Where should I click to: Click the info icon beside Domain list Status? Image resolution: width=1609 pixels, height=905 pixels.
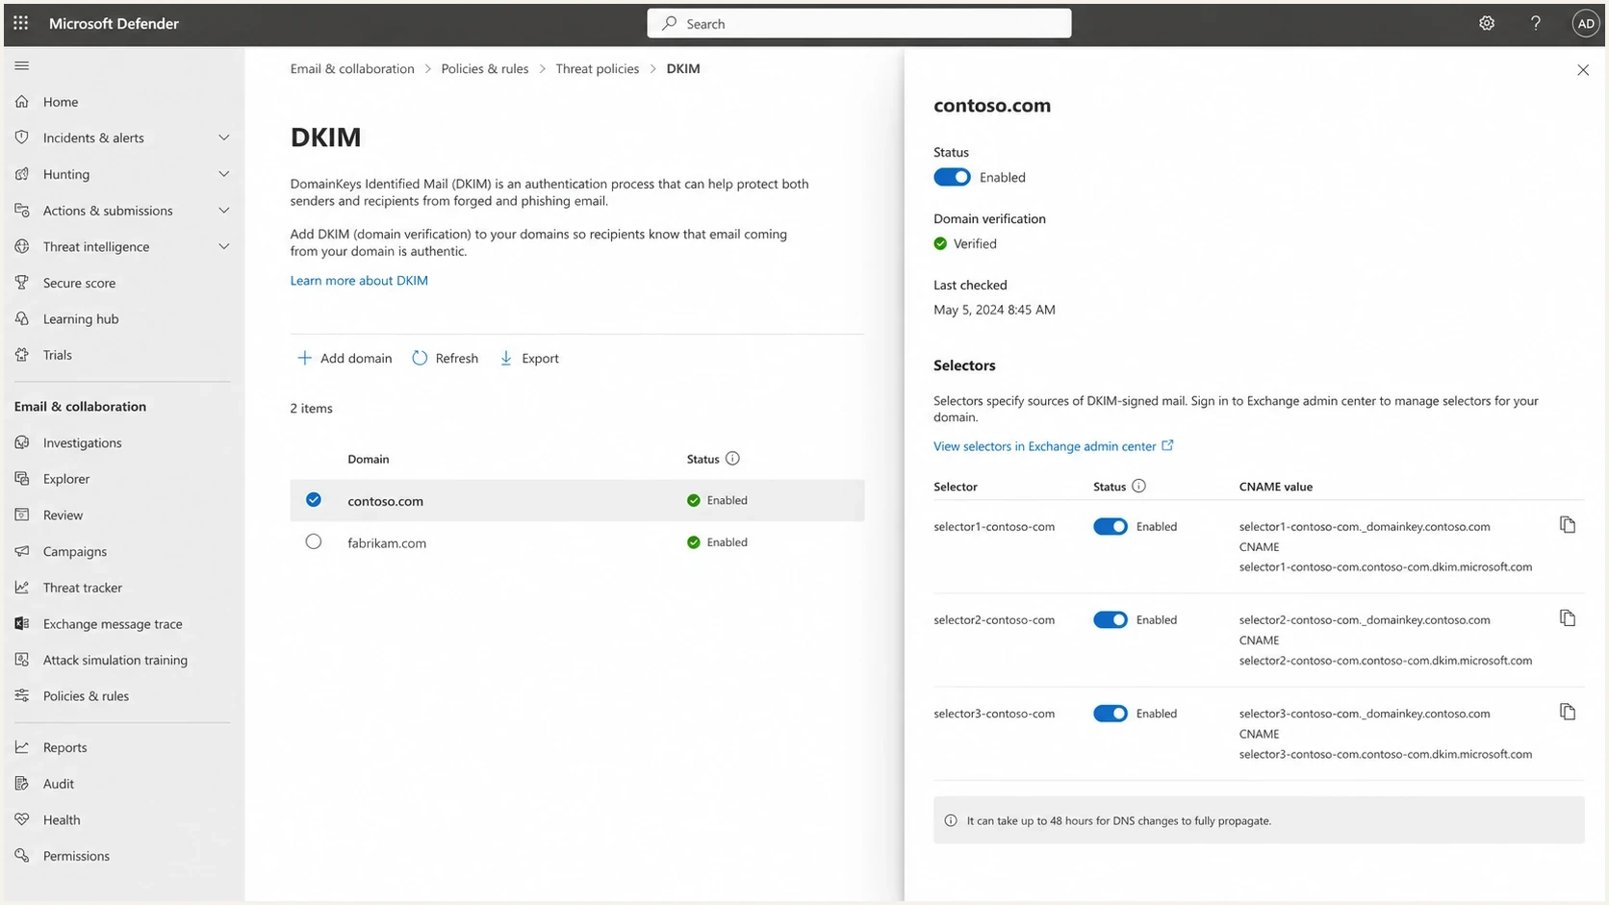[x=732, y=459]
